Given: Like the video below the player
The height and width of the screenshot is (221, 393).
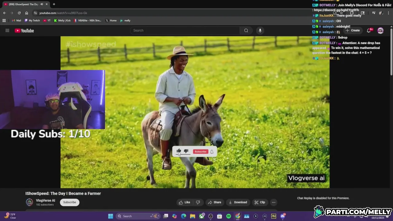Looking at the screenshot, I should (185, 202).
